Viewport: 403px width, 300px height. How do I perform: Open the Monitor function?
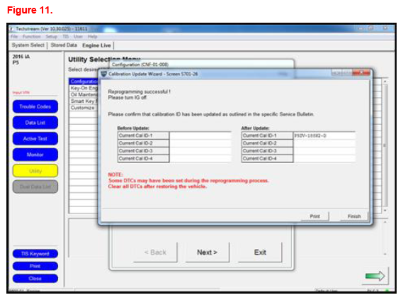[35, 155]
